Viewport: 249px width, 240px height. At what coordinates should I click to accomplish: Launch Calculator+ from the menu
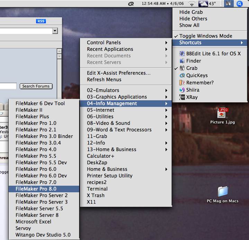(126, 156)
